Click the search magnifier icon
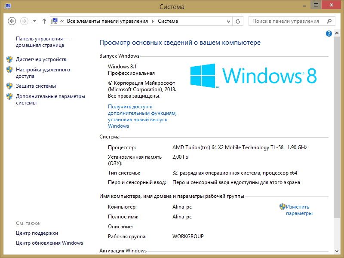The height and width of the screenshot is (258, 344). click(x=329, y=21)
